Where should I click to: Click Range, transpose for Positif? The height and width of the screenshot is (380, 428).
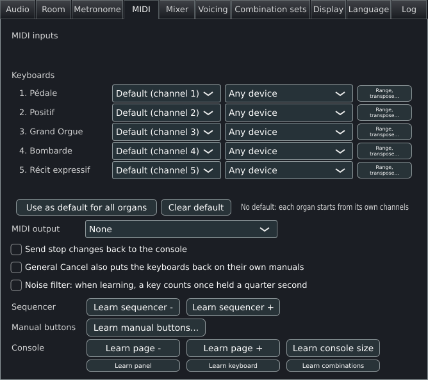point(384,113)
